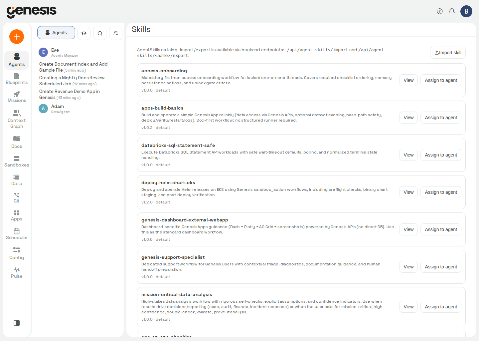This screenshot has height=341, width=479.
Task: Assign mission-critical-data-analysis to an agent
Action: click(x=441, y=307)
